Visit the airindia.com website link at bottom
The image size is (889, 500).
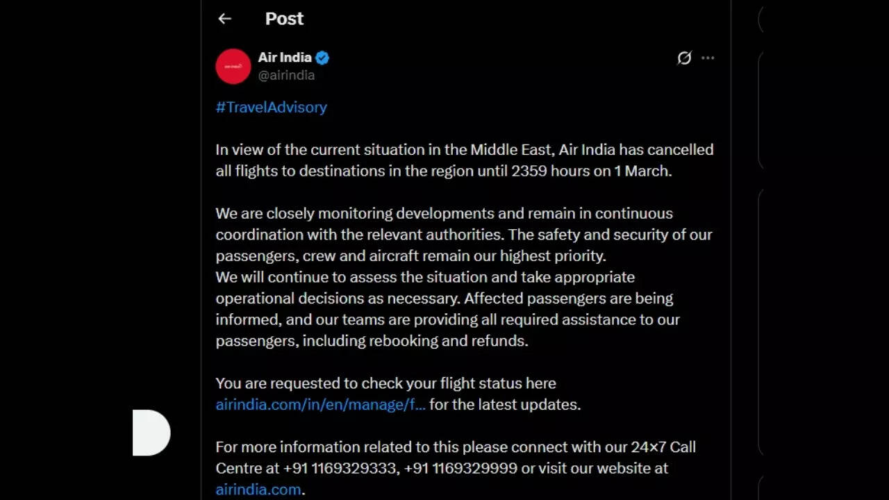pyautogui.click(x=258, y=489)
